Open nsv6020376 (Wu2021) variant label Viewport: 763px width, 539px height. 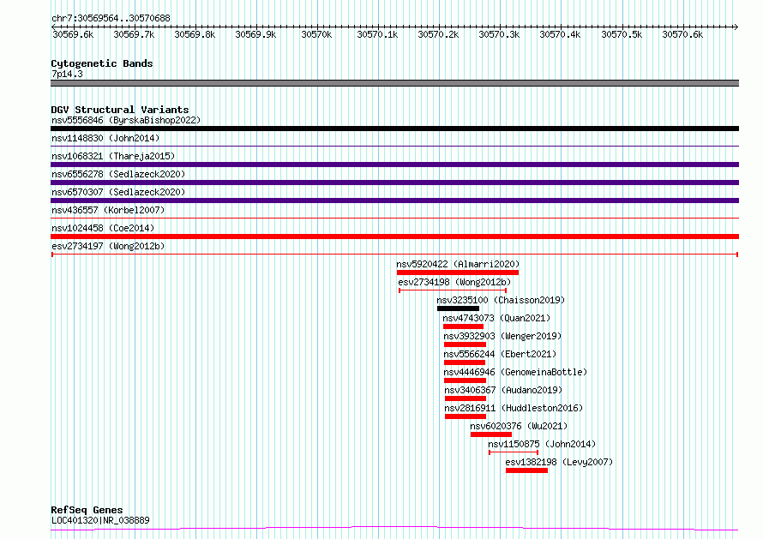(519, 426)
